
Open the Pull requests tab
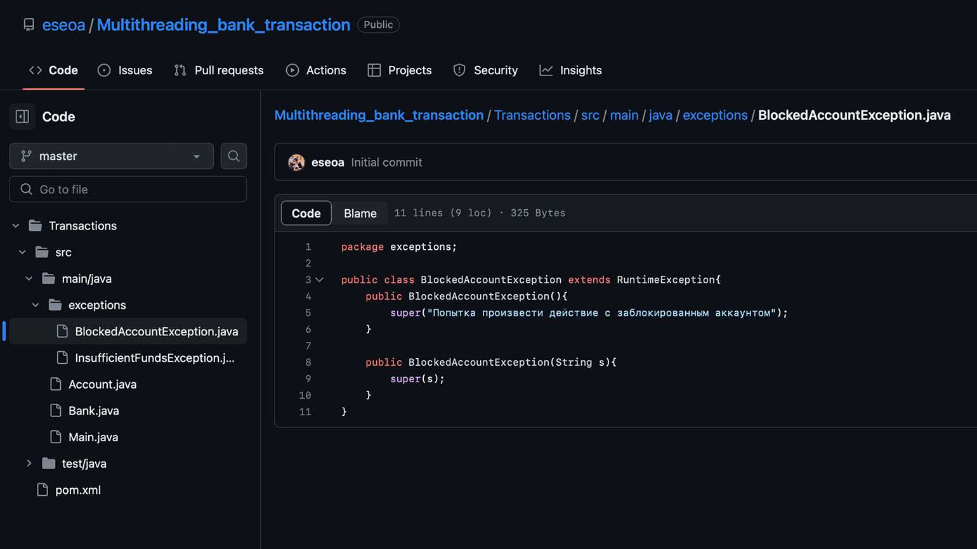coord(219,70)
